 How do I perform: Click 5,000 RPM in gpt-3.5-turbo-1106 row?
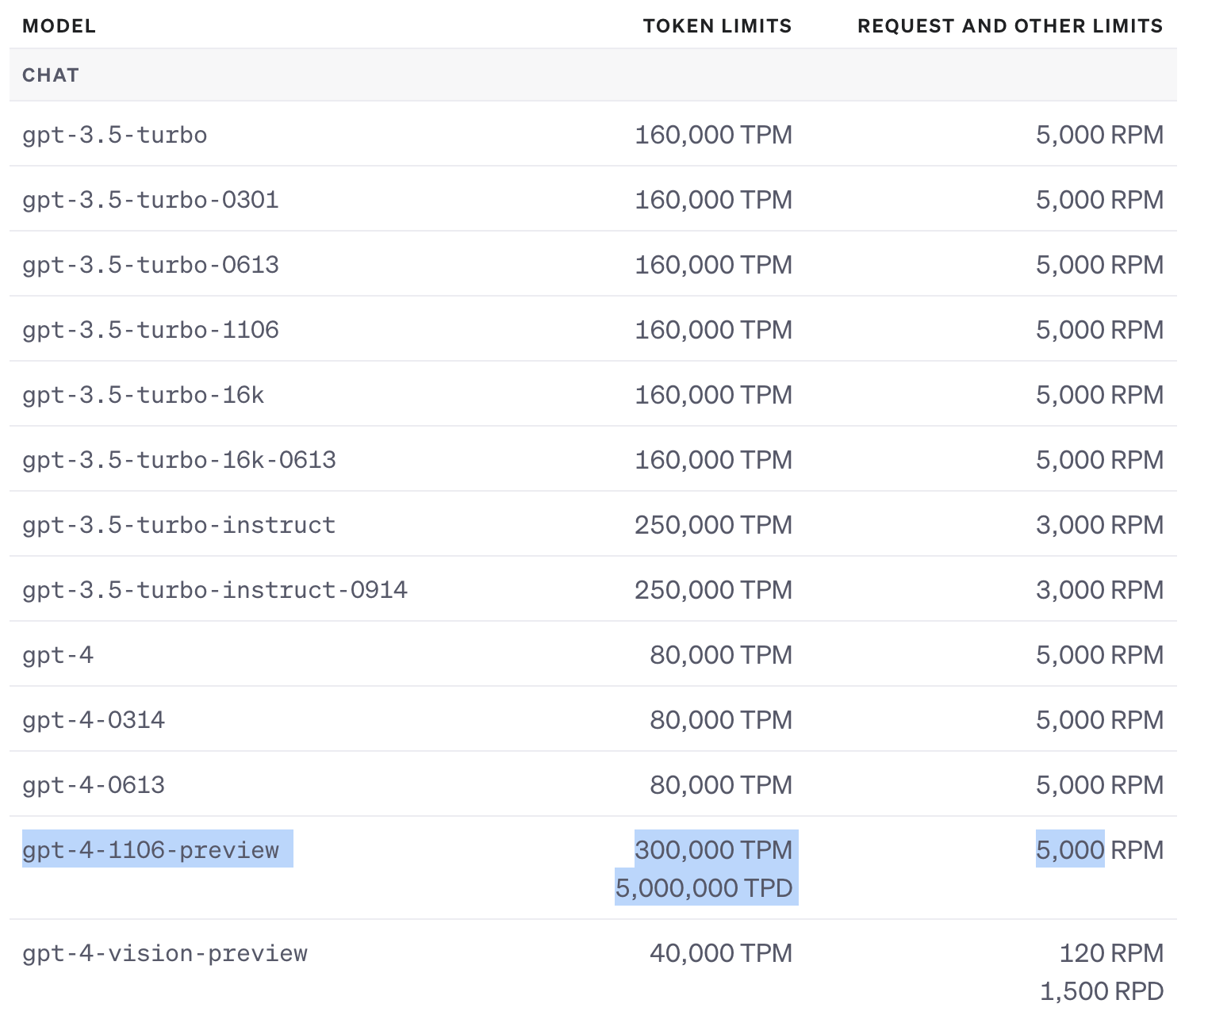(1100, 330)
